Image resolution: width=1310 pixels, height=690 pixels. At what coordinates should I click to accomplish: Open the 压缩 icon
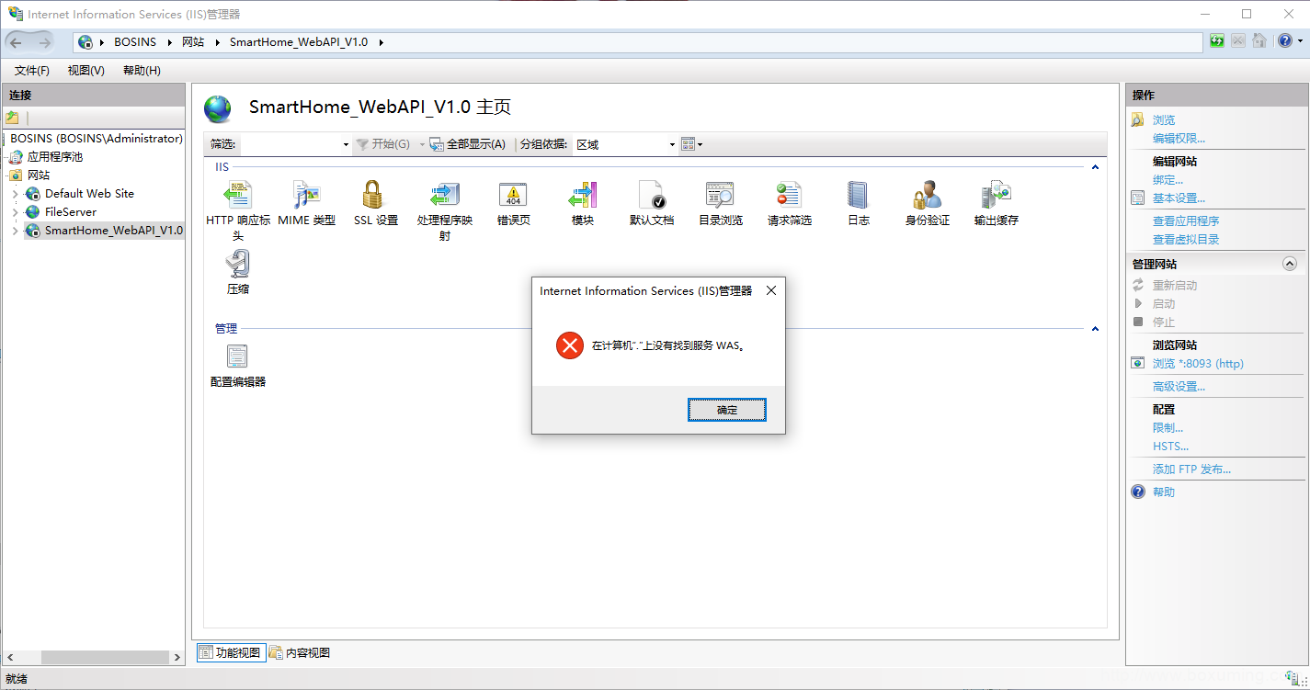tap(237, 272)
